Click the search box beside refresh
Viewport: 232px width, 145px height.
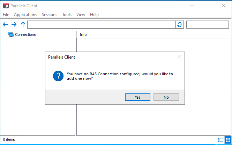[x=208, y=24]
